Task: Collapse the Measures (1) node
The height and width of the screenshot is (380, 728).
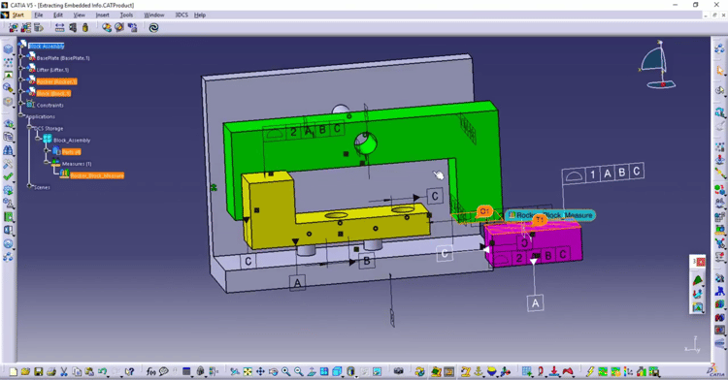Action: point(47,163)
